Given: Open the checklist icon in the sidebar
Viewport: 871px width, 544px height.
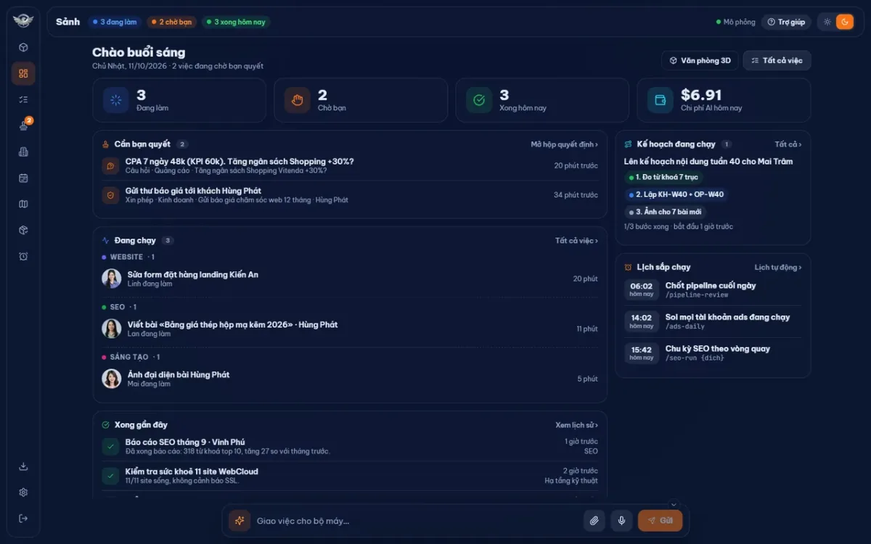Looking at the screenshot, I should tap(23, 99).
